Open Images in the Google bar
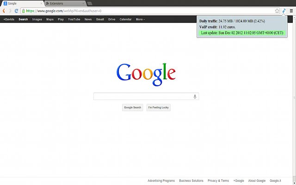This screenshot has width=296, height=185. click(37, 19)
